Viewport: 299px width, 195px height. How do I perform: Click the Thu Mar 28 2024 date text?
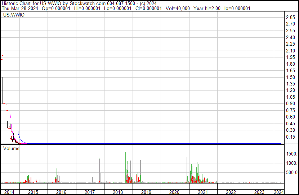pyautogui.click(x=20, y=8)
